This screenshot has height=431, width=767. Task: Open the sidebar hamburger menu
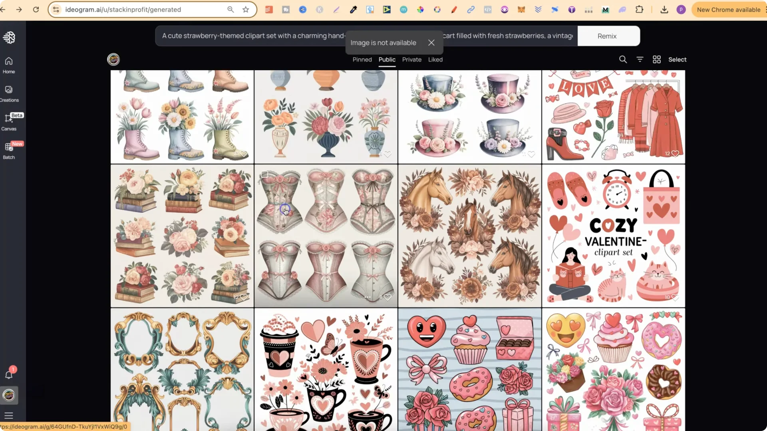click(x=9, y=416)
